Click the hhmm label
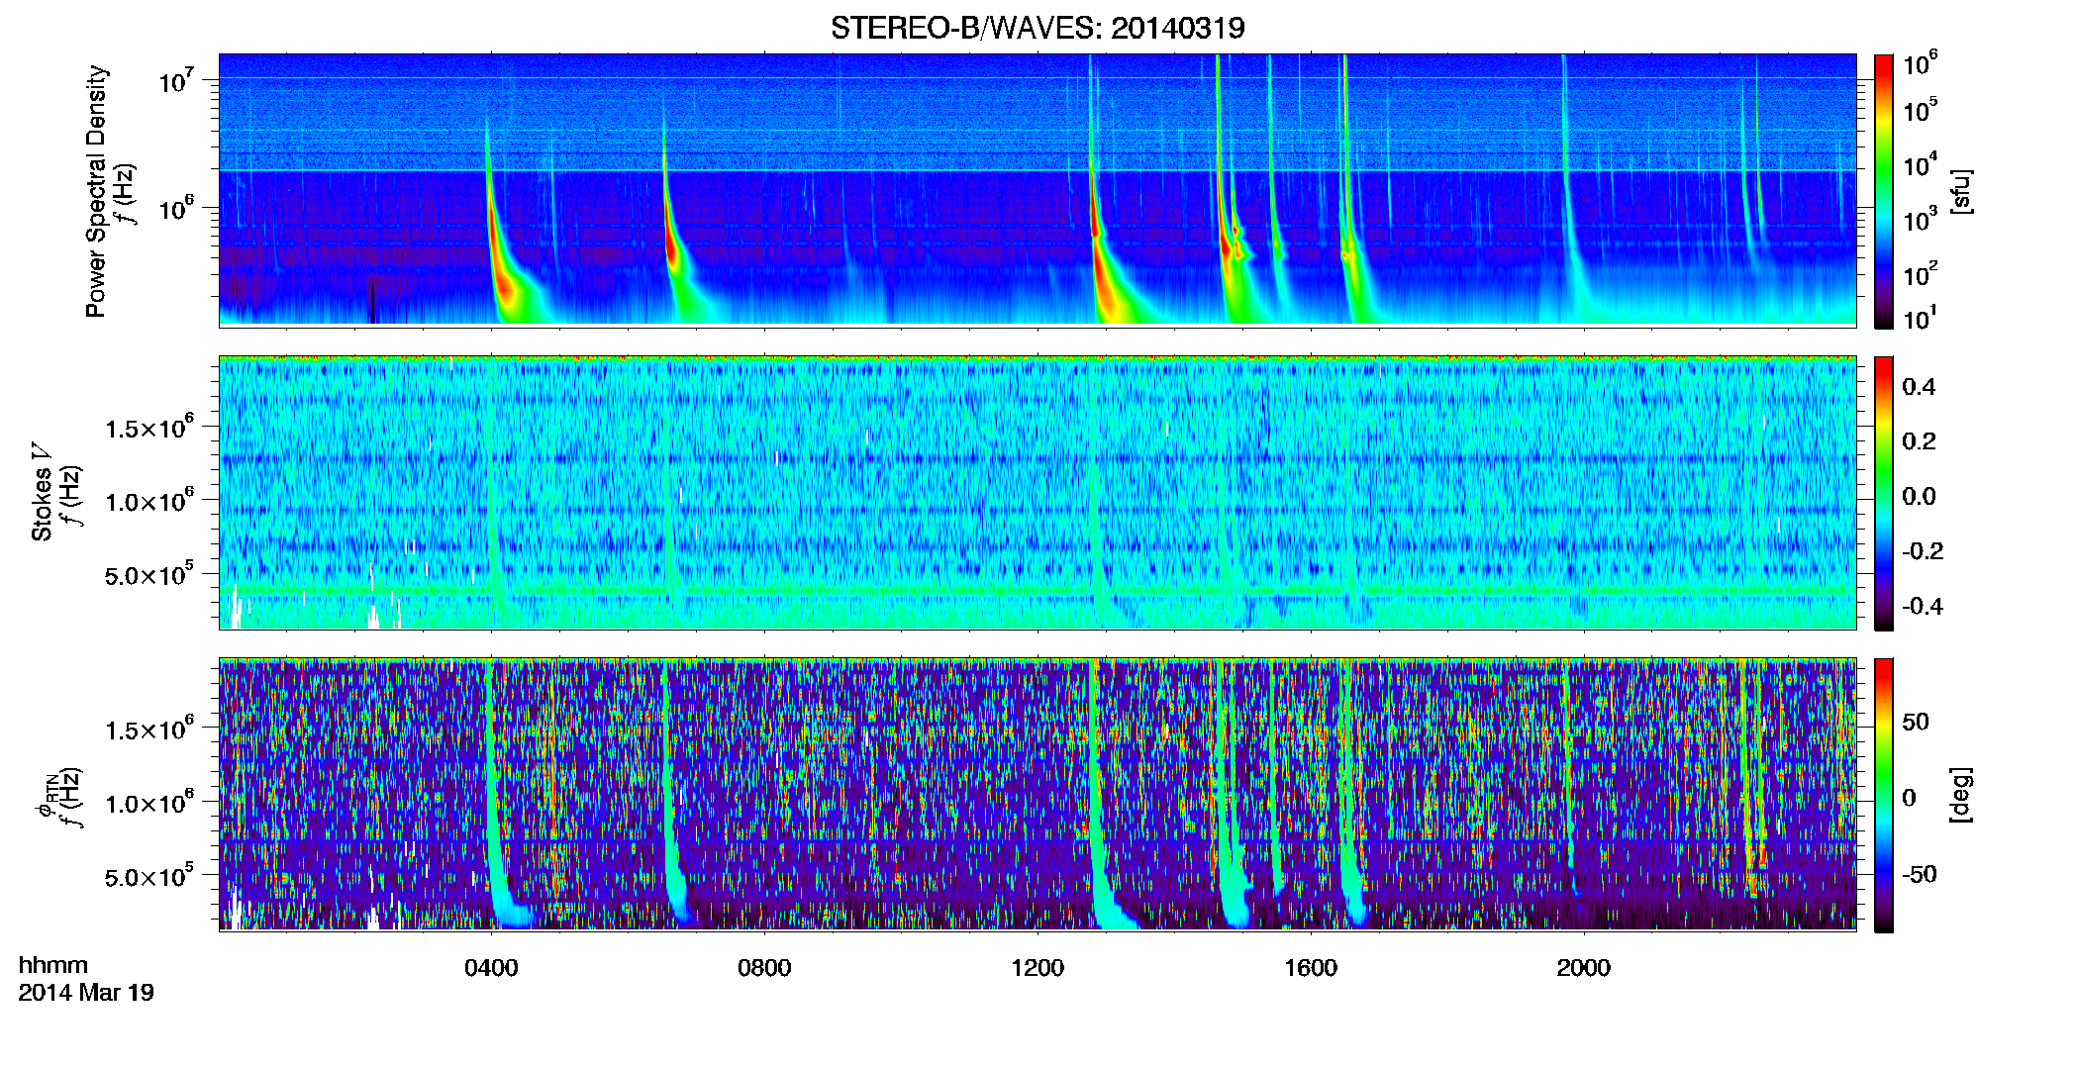The height and width of the screenshot is (1069, 2075). point(53,965)
